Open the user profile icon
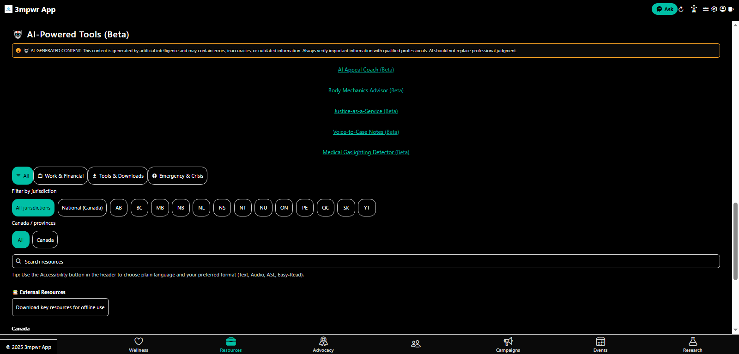This screenshot has width=739, height=354. click(723, 9)
